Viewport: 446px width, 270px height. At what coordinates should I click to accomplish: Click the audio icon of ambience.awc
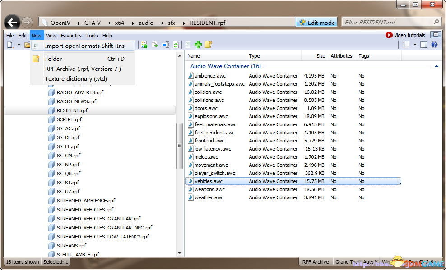pos(190,76)
